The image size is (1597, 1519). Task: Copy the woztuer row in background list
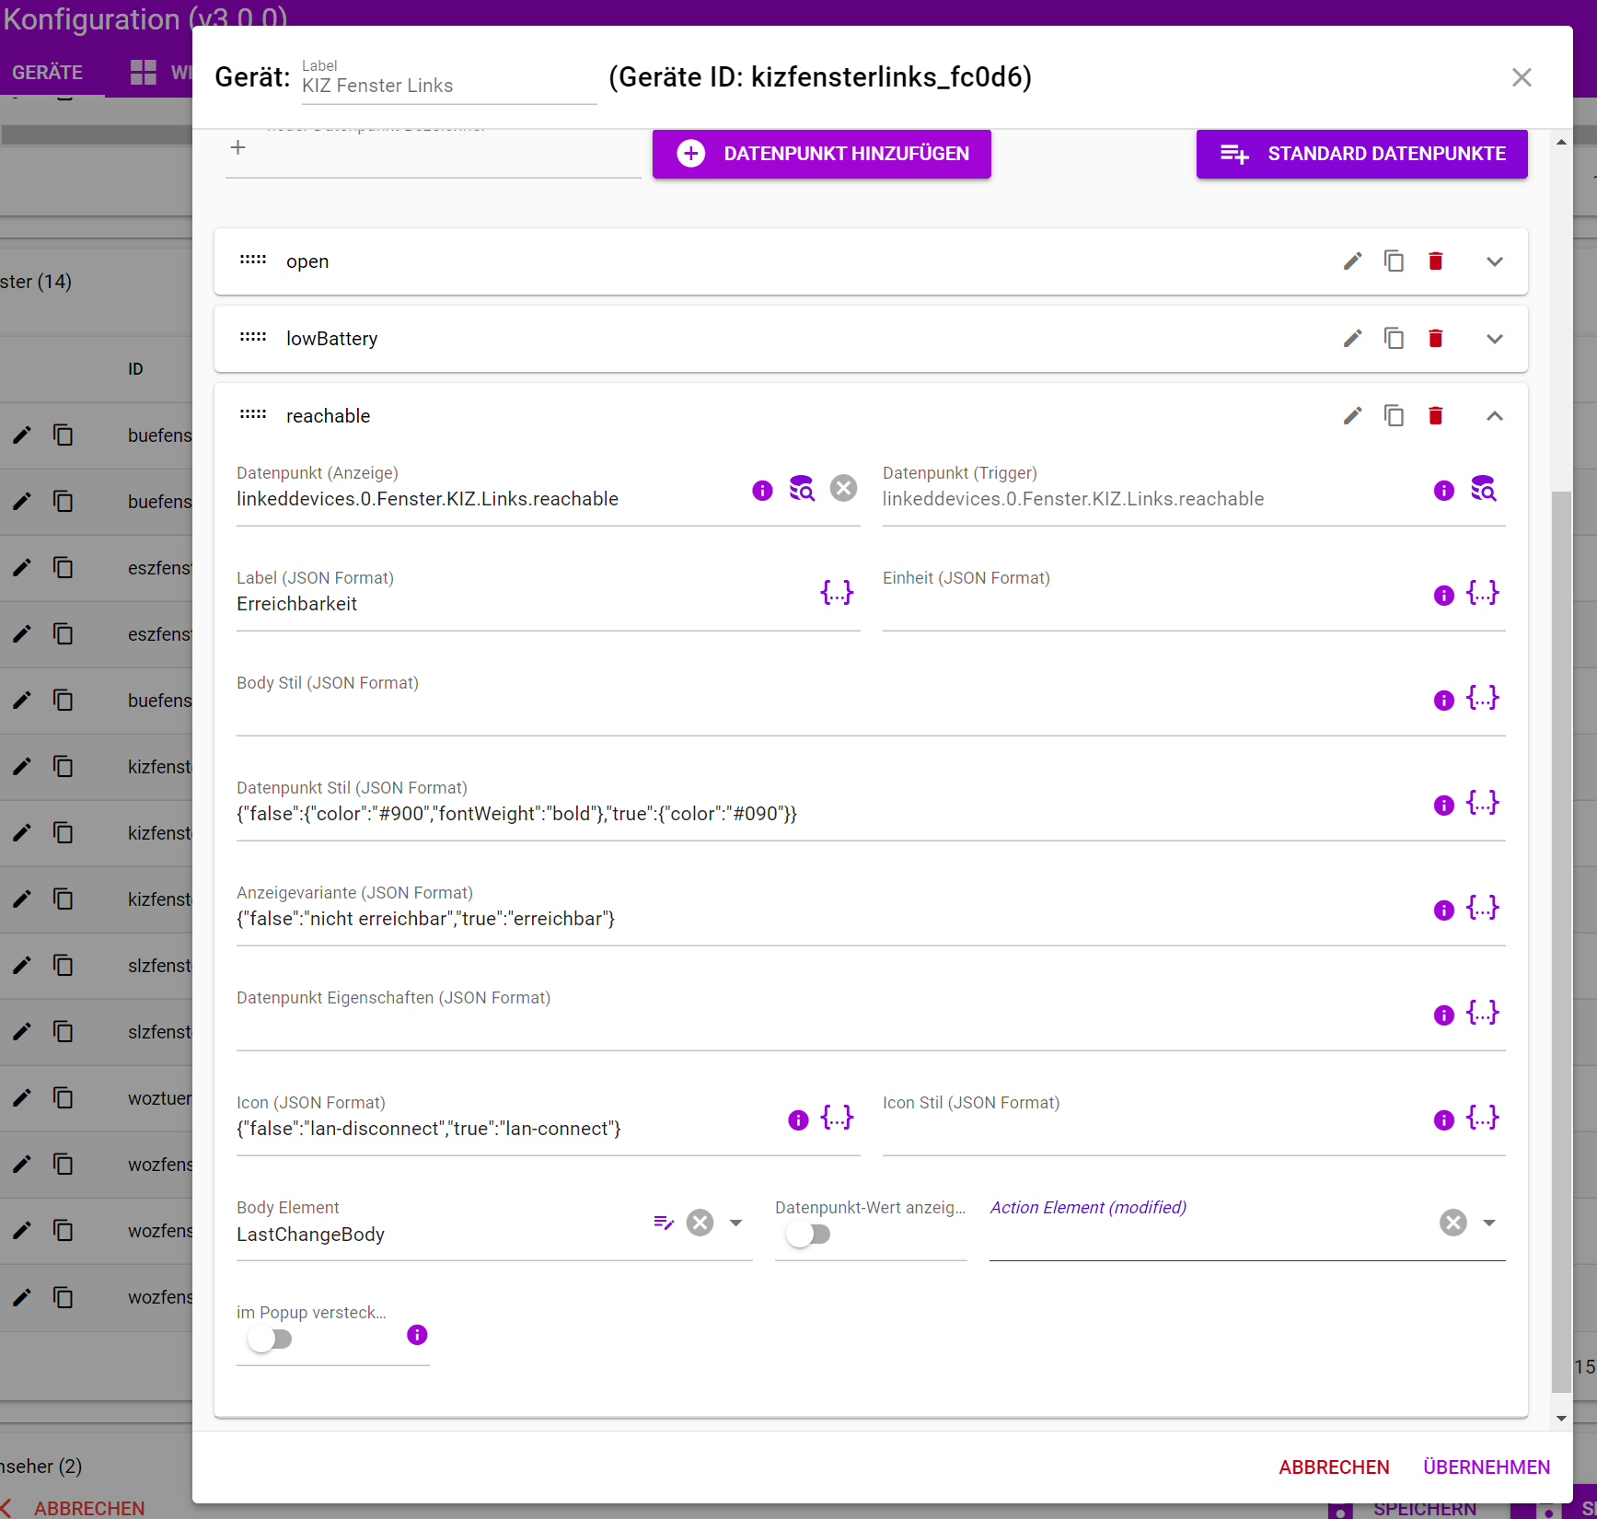click(x=63, y=1097)
